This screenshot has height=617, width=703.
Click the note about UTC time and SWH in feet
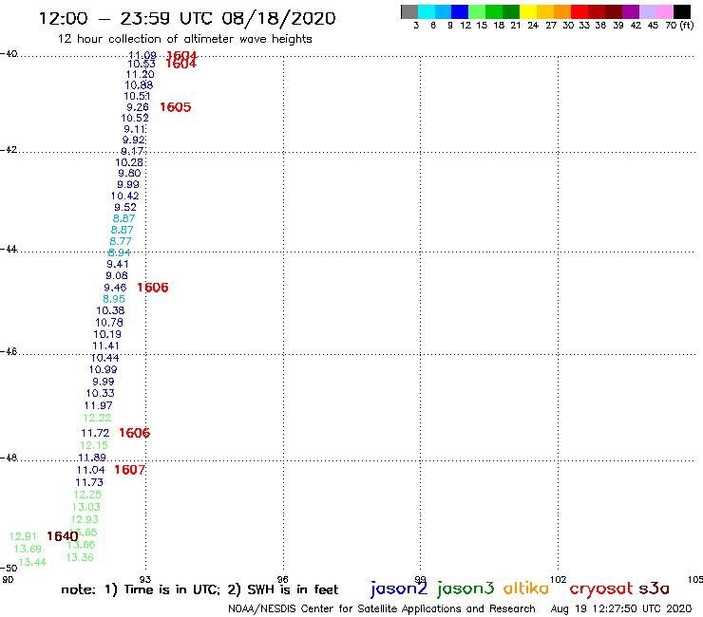(x=199, y=589)
